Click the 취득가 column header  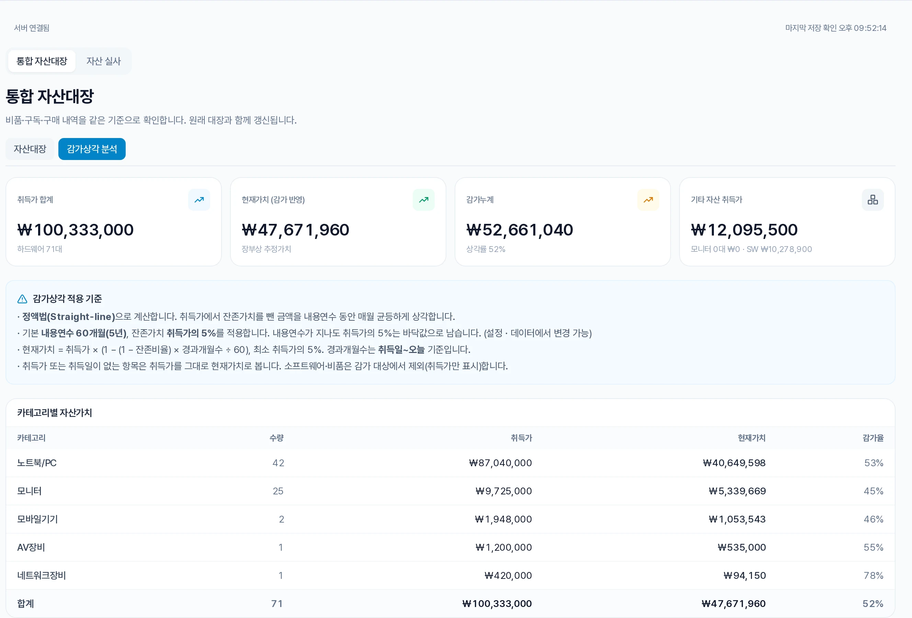[521, 438]
